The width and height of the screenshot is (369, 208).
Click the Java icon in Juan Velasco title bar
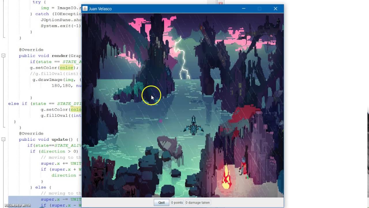tap(85, 9)
